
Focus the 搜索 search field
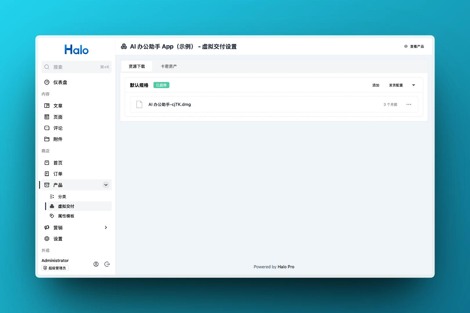77,67
